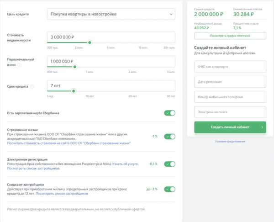Screen dimensions: 274x222
Task: Click Срок кредита slider handle
Action: tap(74, 91)
